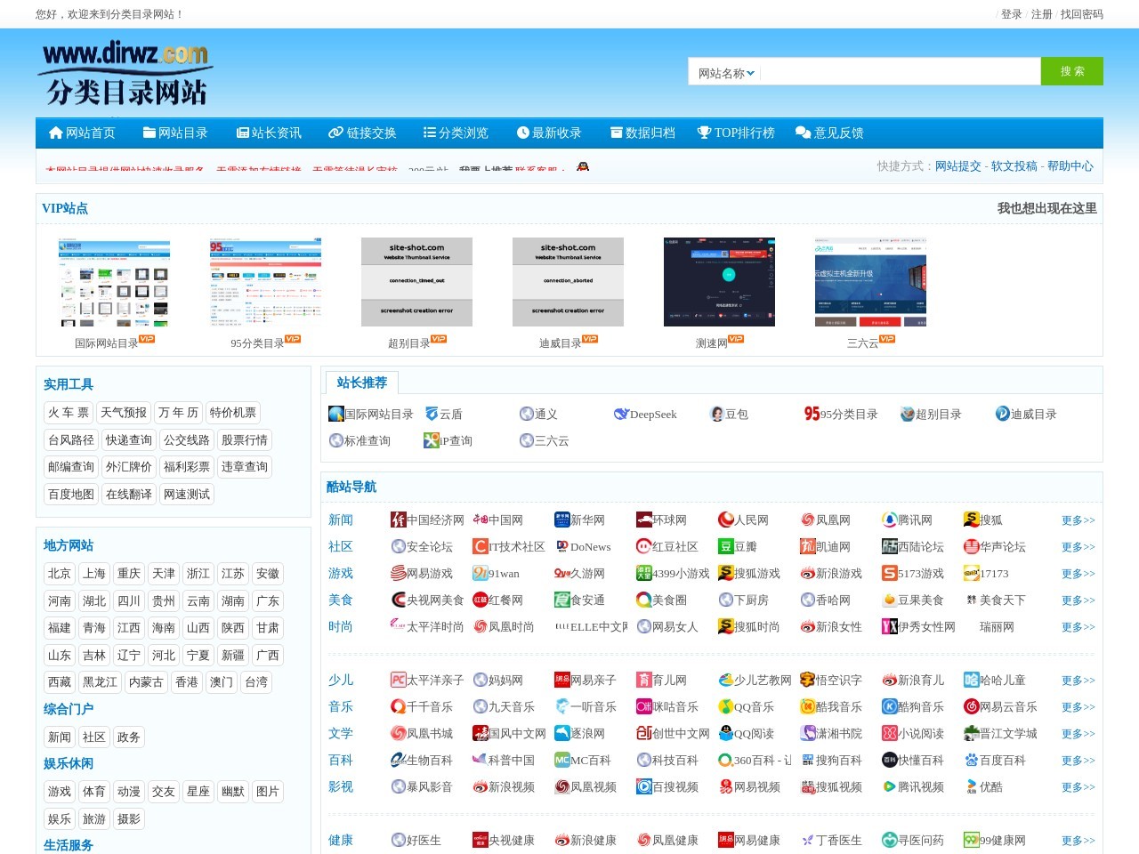This screenshot has width=1139, height=854.
Task: Open 火车票 tool button
Action: coord(69,413)
